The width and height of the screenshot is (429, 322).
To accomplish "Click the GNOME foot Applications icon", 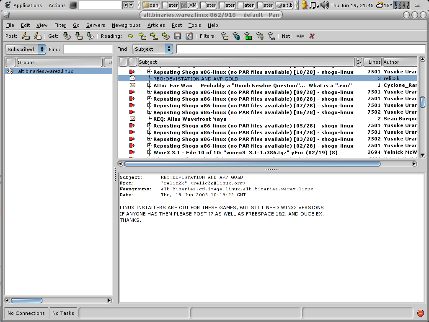I will pyautogui.click(x=8, y=5).
